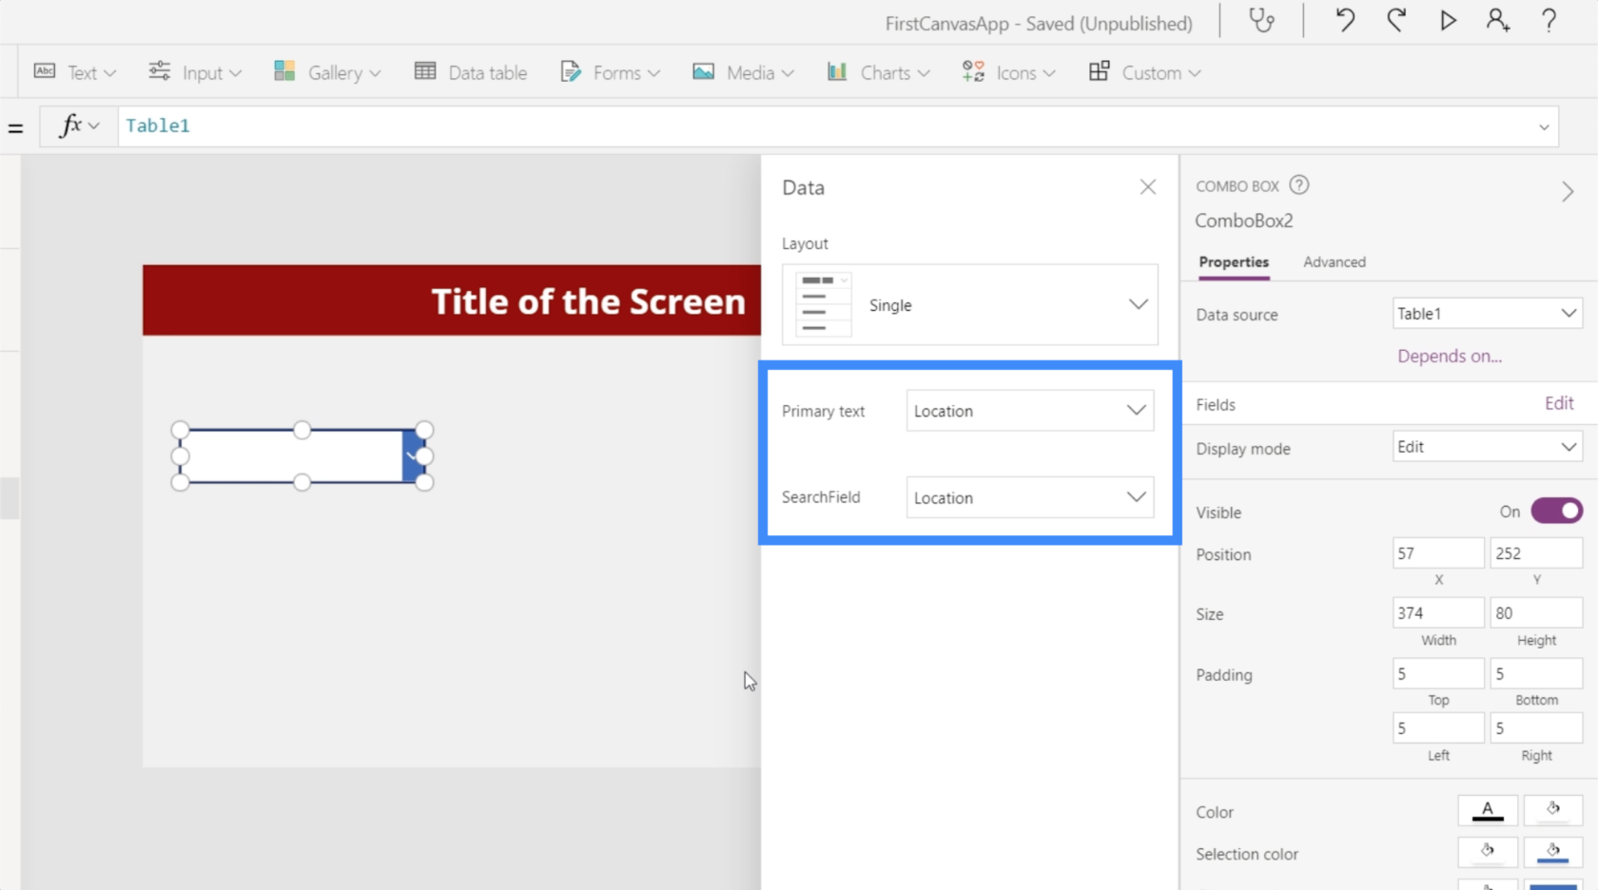Image resolution: width=1598 pixels, height=890 pixels.
Task: Click the App checker stethoscope icon
Action: coord(1261,21)
